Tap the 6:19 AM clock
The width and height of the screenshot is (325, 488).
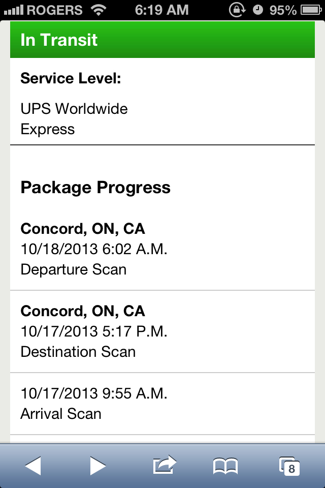click(162, 10)
